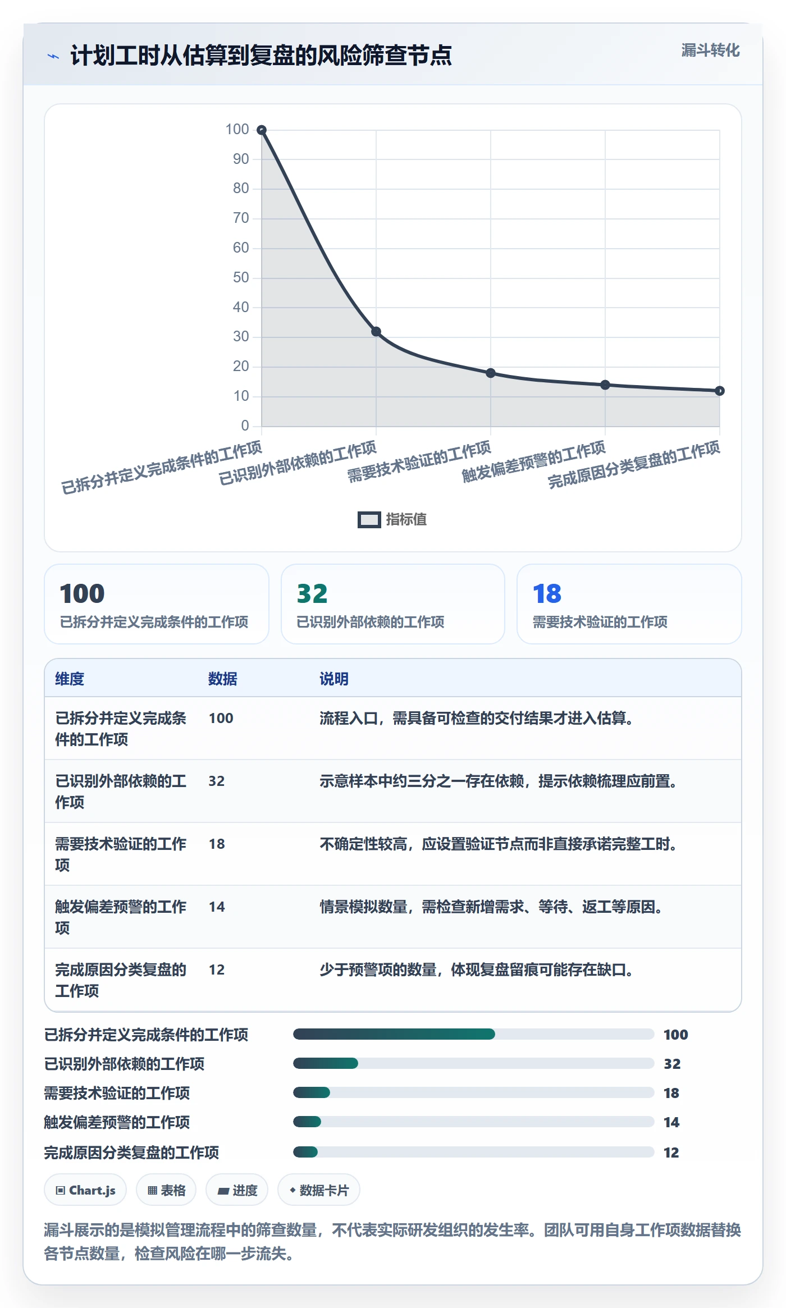Viewport: 786px width, 1308px height.
Task: Click the footnote starting 漏斗展示的是模拟管理流程
Action: pos(393,1242)
